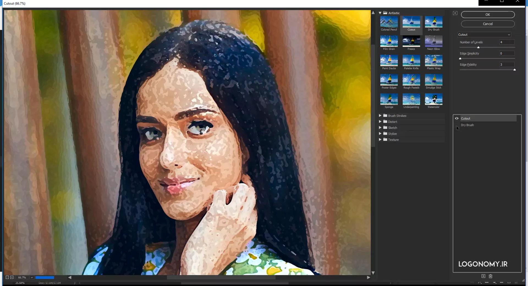Zoom in preview with plus button
The width and height of the screenshot is (528, 286).
tap(12, 277)
